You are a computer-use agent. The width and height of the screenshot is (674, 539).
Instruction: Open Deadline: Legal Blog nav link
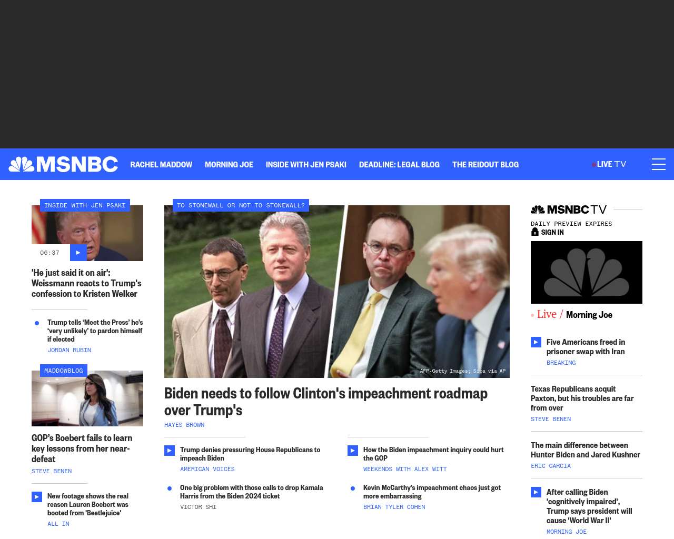399,164
